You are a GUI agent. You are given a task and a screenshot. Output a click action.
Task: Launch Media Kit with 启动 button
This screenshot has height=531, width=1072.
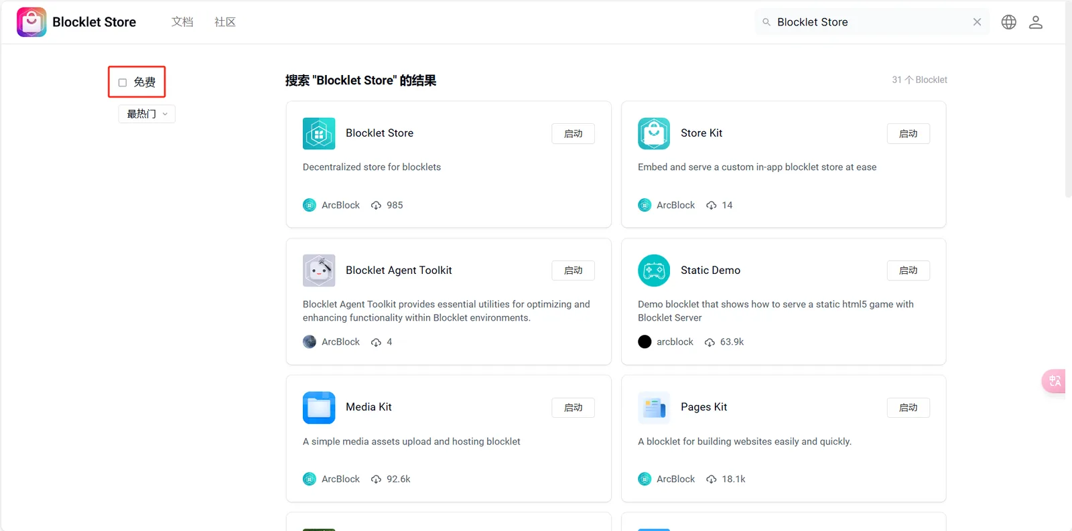click(574, 408)
